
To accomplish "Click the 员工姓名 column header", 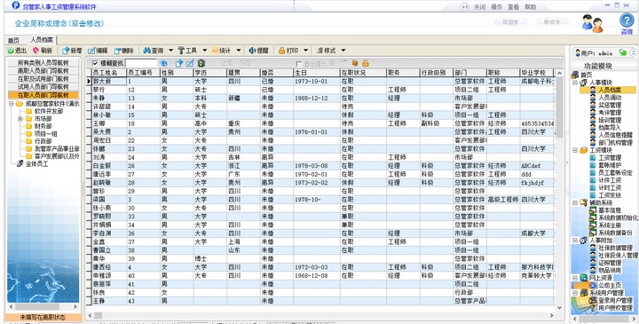I will pos(108,72).
